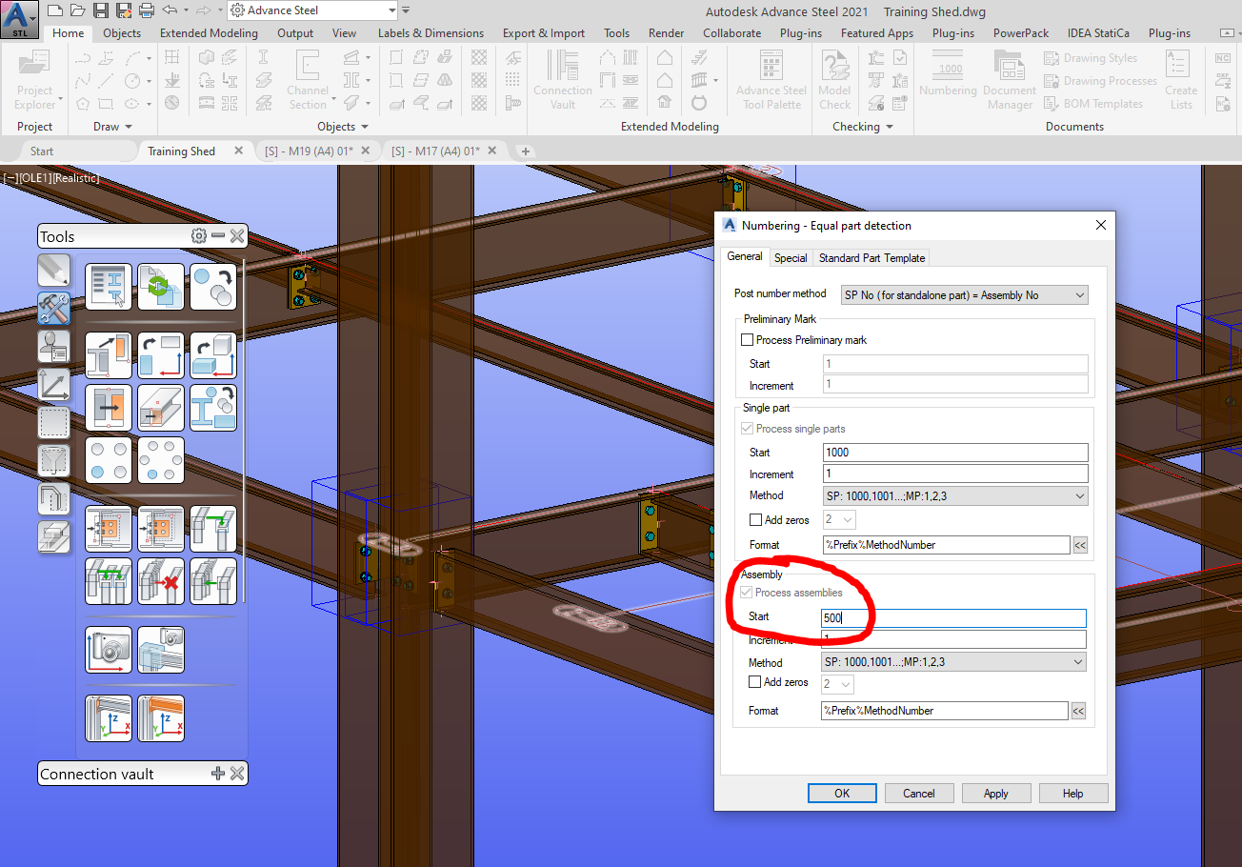Select the pencil tool in the Tools palette
The width and height of the screenshot is (1242, 867).
tap(53, 271)
